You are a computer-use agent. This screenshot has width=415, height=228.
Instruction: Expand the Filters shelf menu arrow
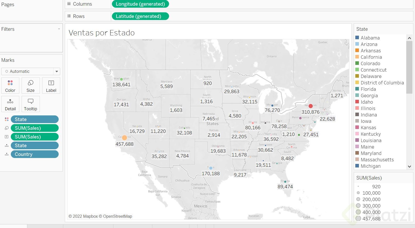[x=59, y=29]
